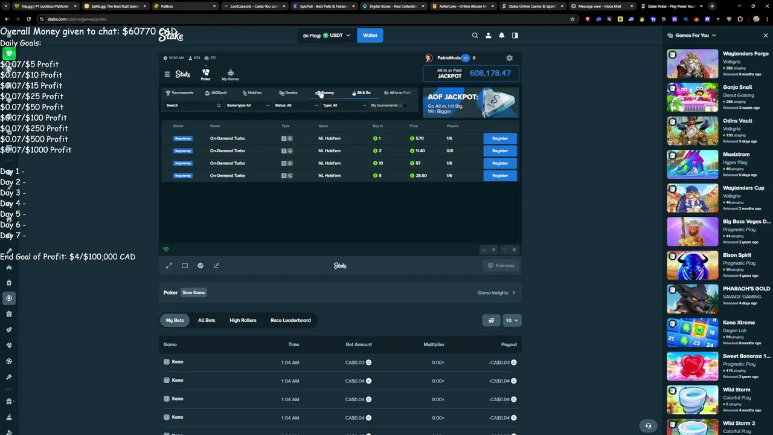Viewport: 773px width, 435px height.
Task: Open the Wallet
Action: [370, 36]
